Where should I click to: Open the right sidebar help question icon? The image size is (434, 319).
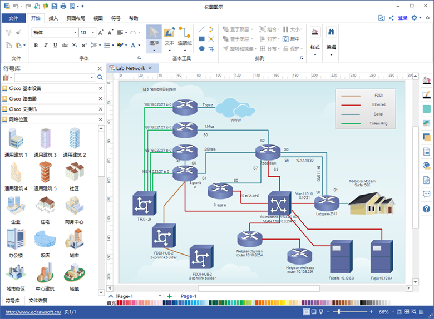(426, 209)
